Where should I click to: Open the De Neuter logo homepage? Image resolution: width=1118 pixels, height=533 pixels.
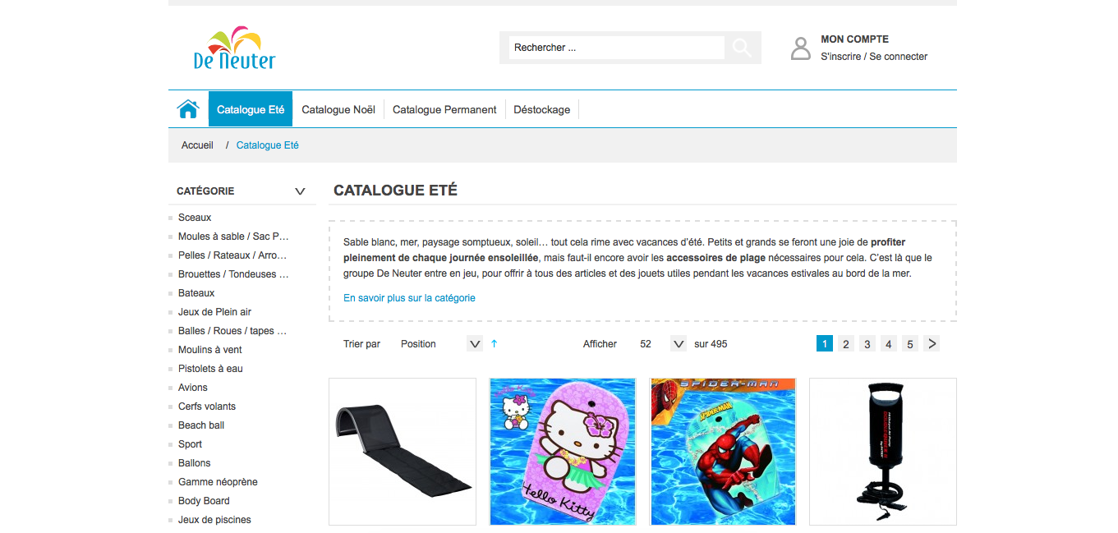pyautogui.click(x=234, y=48)
